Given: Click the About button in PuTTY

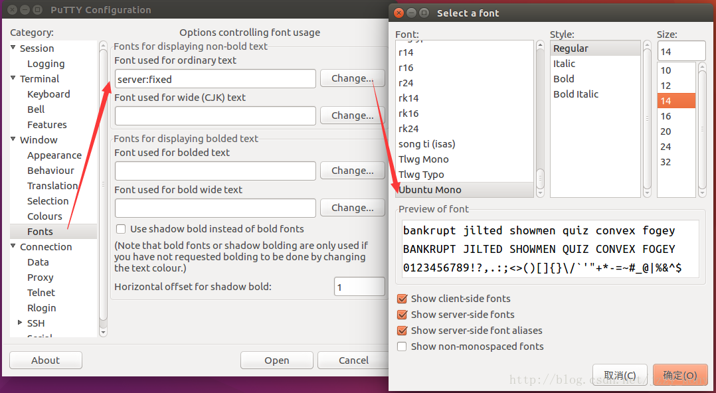Looking at the screenshot, I should (46, 360).
